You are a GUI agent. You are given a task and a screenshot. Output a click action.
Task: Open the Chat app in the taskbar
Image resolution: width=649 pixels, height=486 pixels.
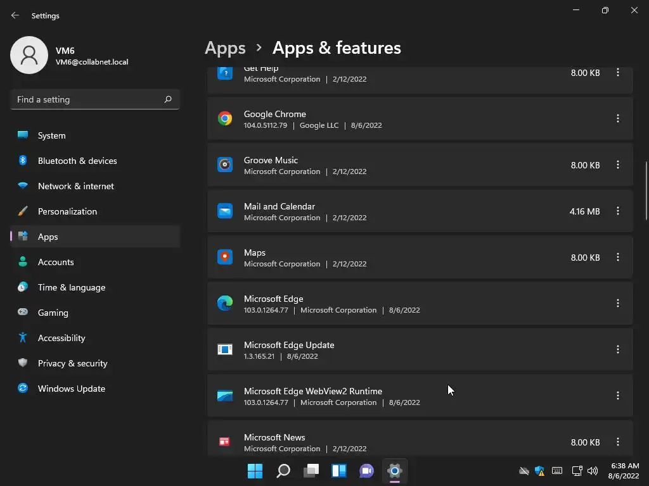366,471
